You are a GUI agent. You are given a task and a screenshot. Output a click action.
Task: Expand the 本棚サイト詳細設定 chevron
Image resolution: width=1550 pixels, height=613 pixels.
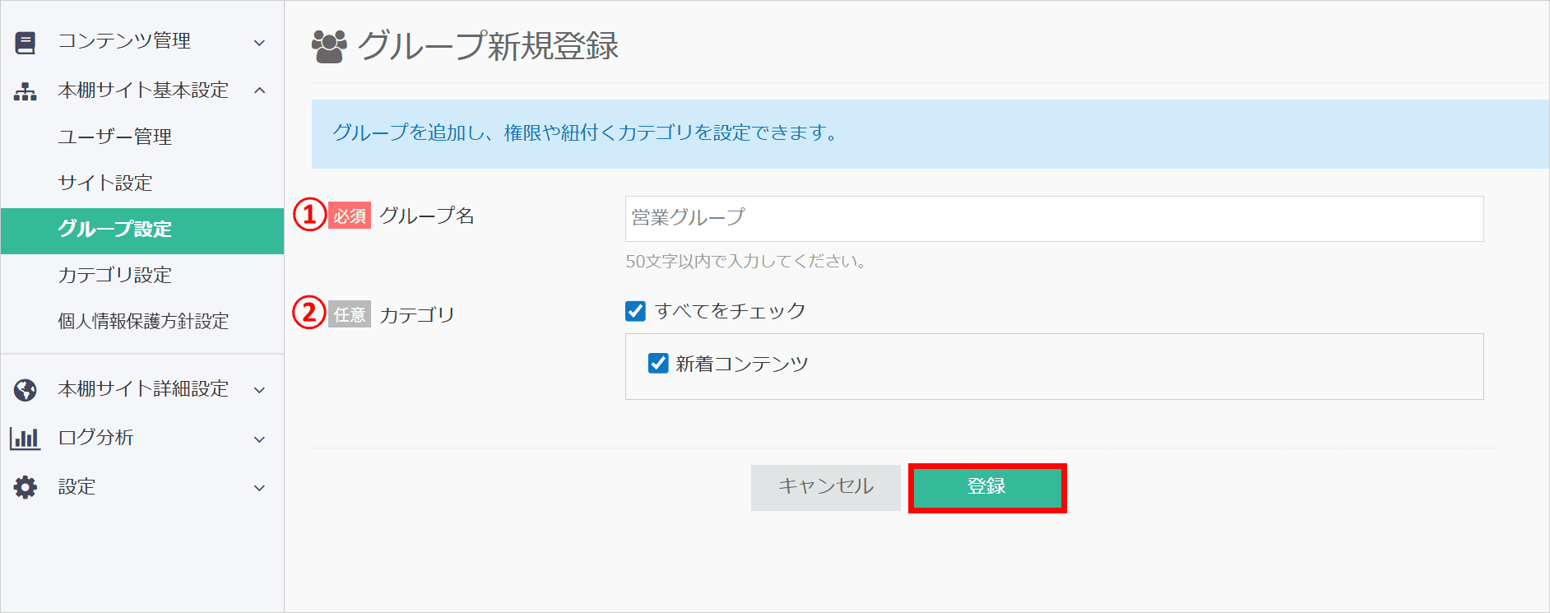259,390
